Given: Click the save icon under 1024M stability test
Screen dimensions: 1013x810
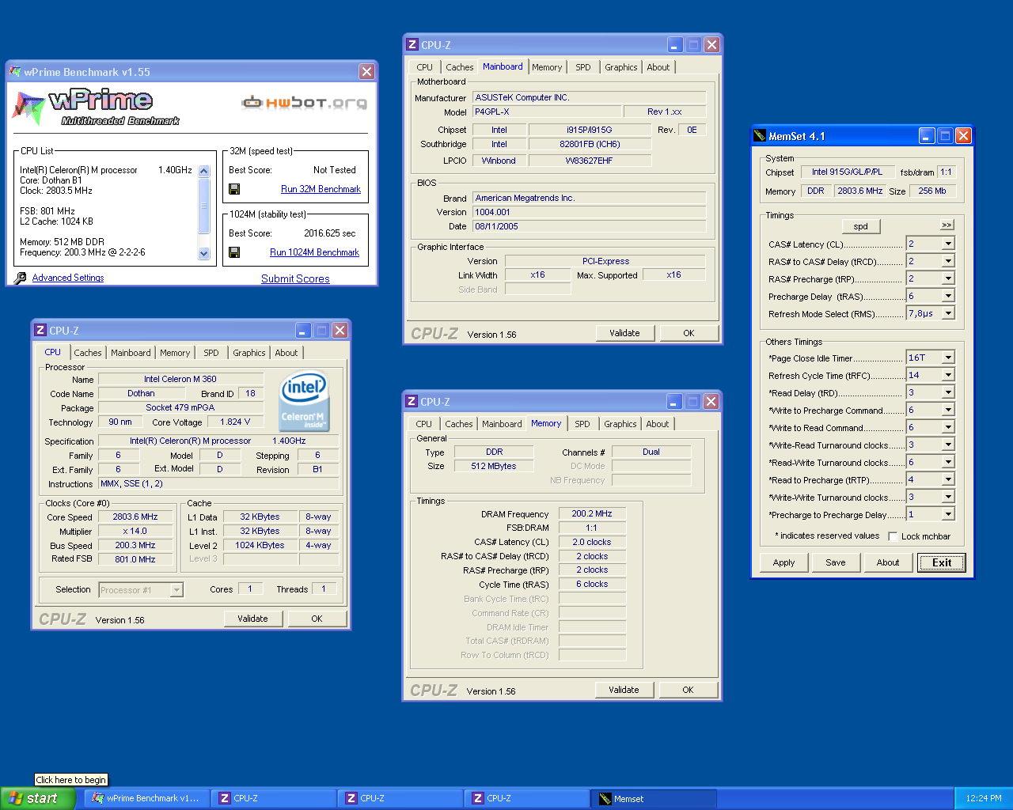Looking at the screenshot, I should 234,252.
